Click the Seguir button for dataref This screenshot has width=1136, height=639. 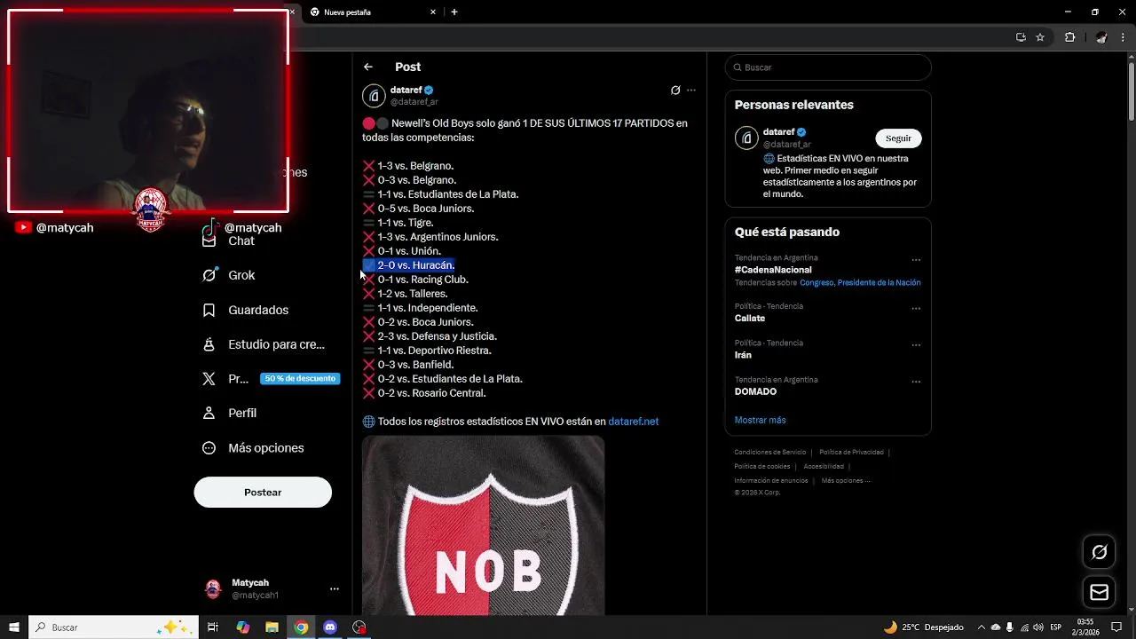coord(898,138)
